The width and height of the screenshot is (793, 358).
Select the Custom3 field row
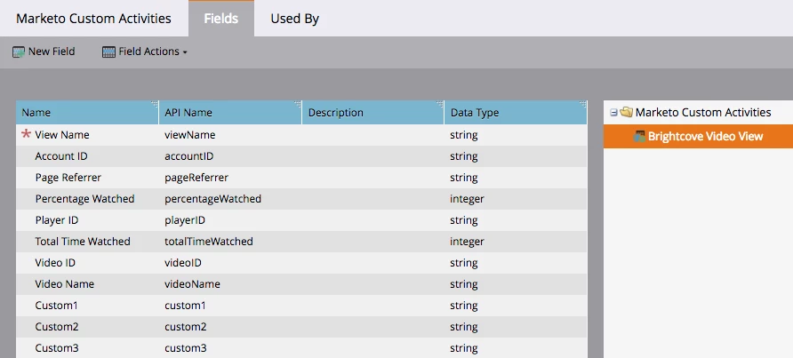pyautogui.click(x=301, y=347)
